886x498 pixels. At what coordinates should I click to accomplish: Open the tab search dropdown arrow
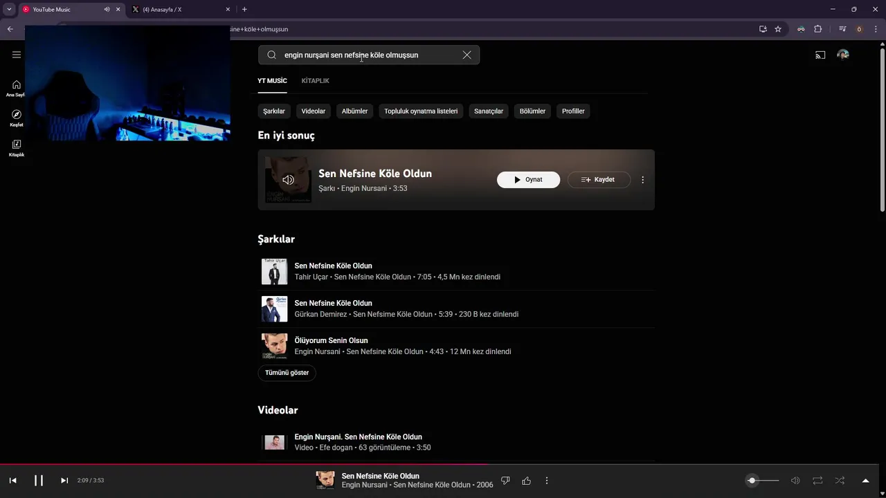coord(9,10)
